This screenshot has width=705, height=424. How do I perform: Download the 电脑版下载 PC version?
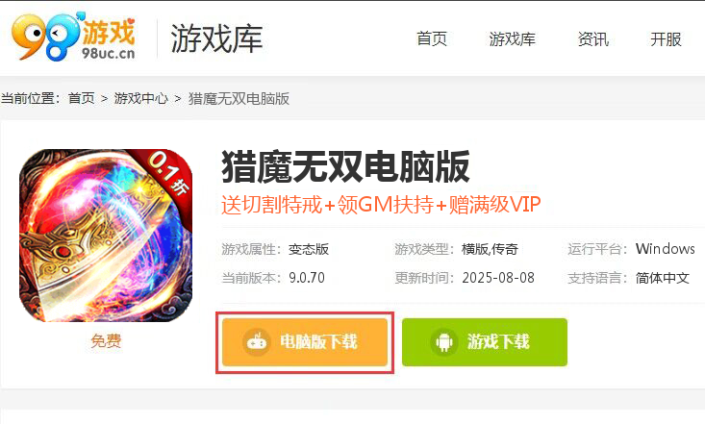(305, 342)
